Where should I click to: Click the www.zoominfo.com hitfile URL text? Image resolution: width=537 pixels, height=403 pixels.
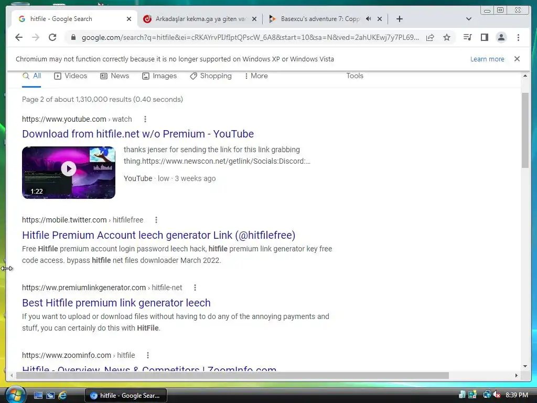(79, 355)
